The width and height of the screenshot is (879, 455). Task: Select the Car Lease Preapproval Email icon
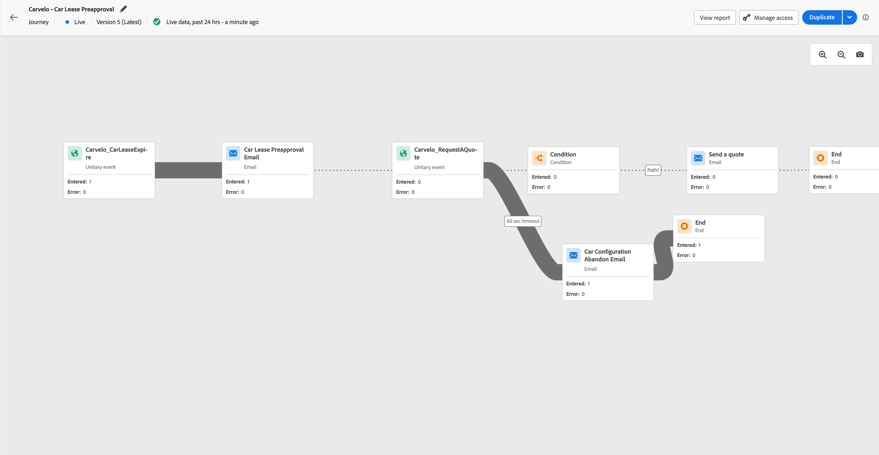[x=233, y=154]
